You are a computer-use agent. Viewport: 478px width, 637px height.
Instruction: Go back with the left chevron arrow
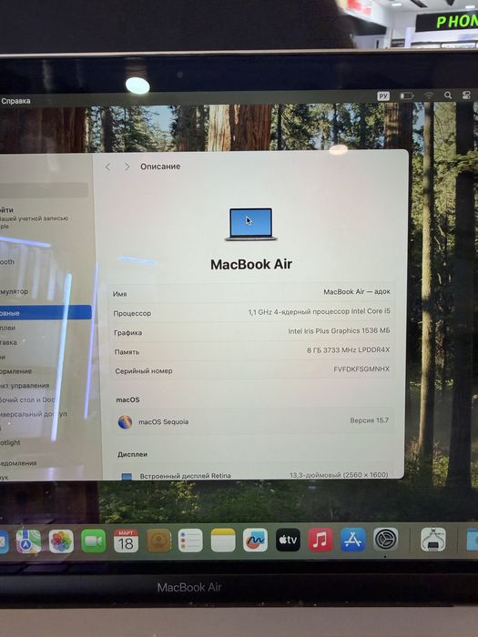[107, 167]
